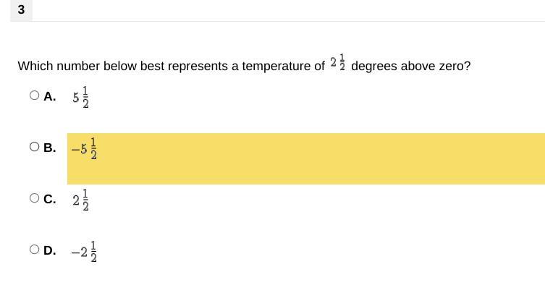Click the answer value −5½ in yellow row

click(84, 148)
